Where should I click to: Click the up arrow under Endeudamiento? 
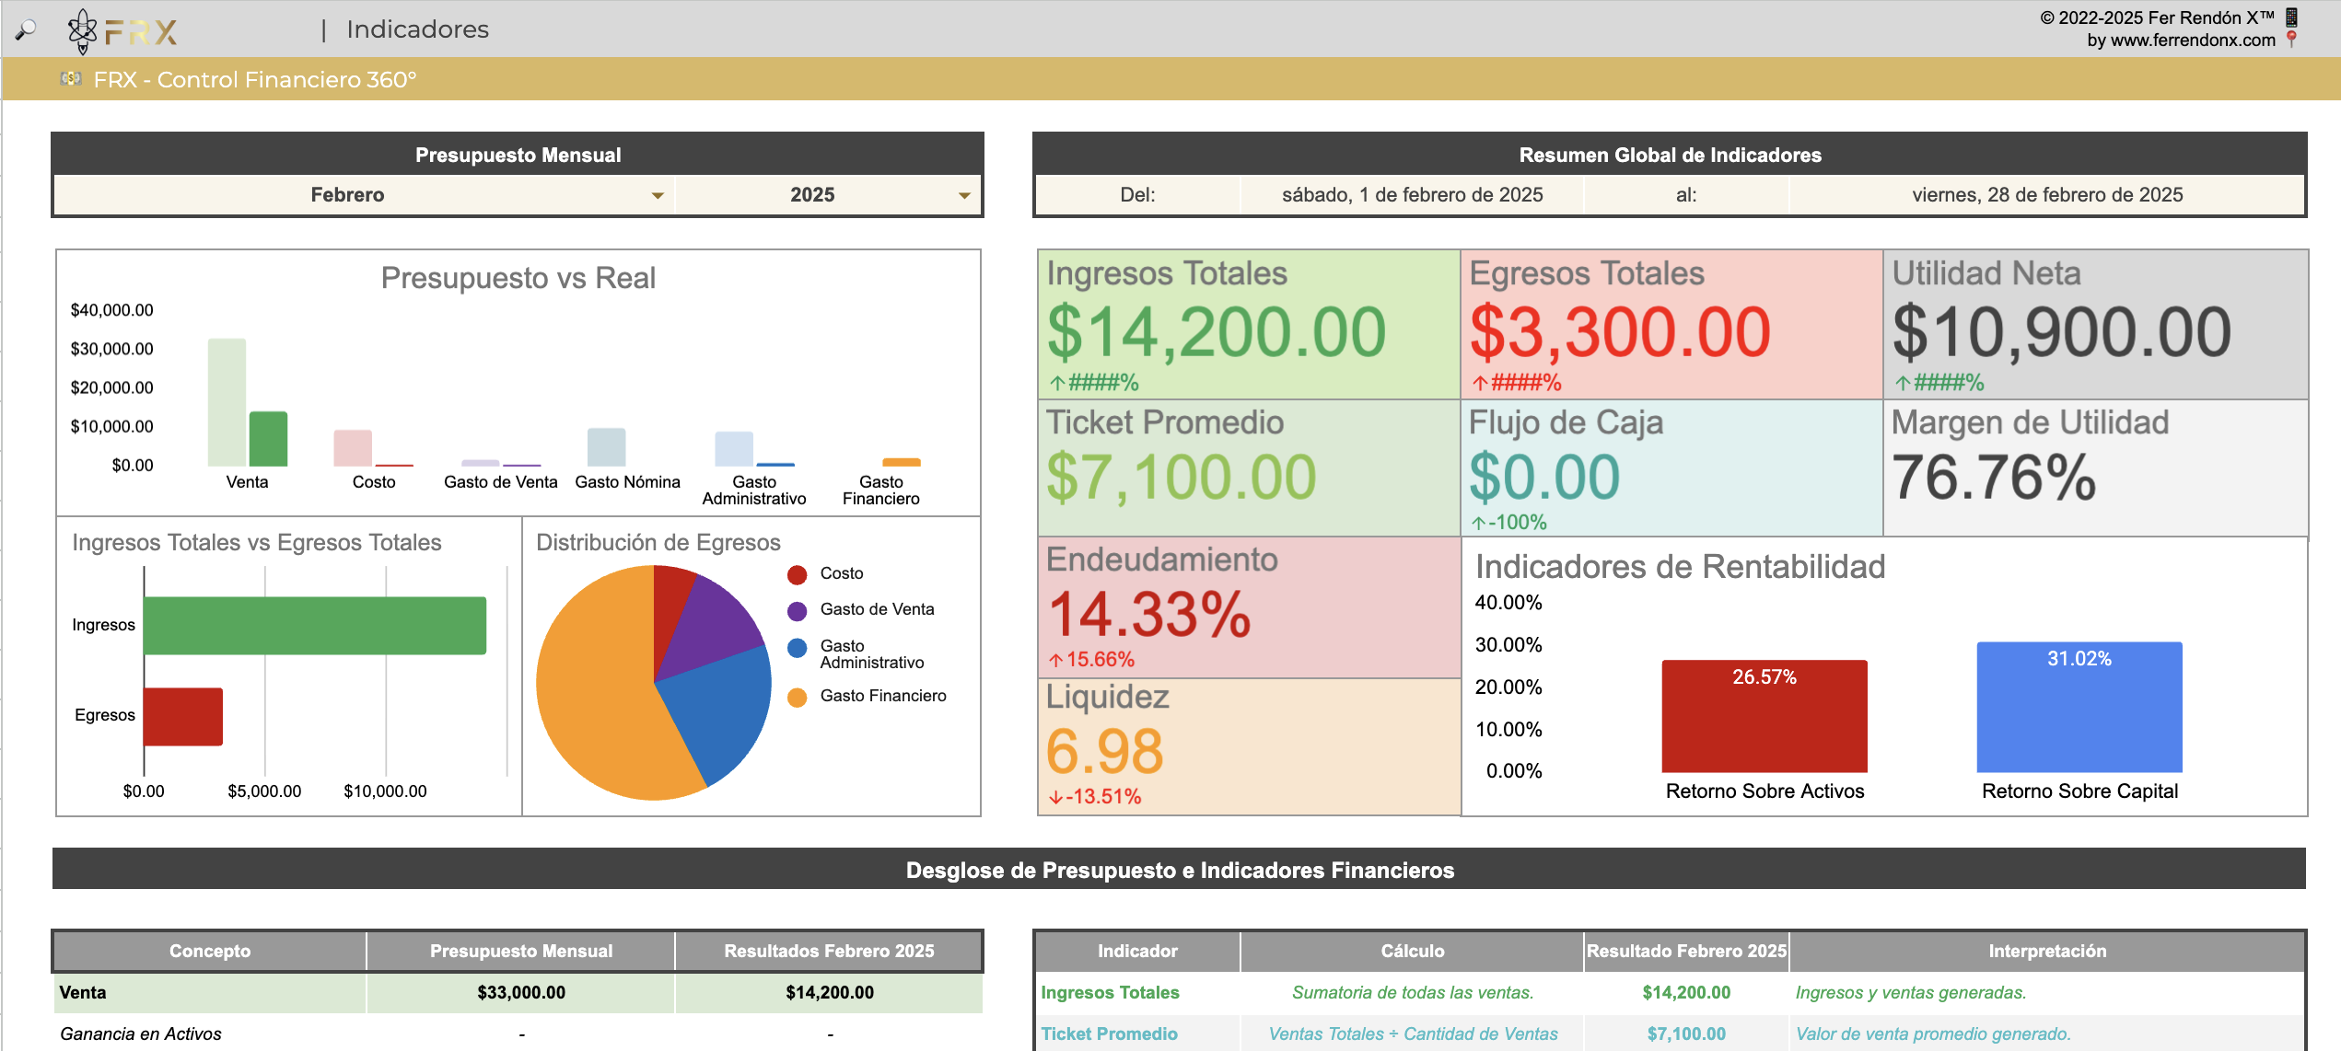pos(1055,660)
